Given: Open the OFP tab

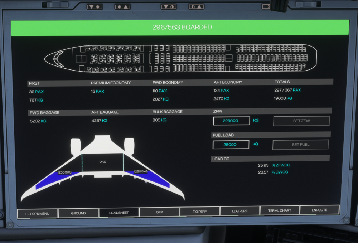Looking at the screenshot, I should click(x=159, y=212).
